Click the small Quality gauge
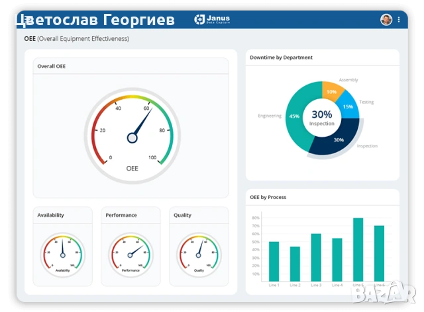424x312 pixels. (x=199, y=254)
